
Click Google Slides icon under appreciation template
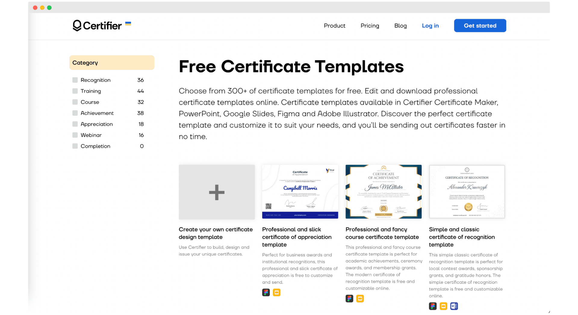(x=276, y=292)
